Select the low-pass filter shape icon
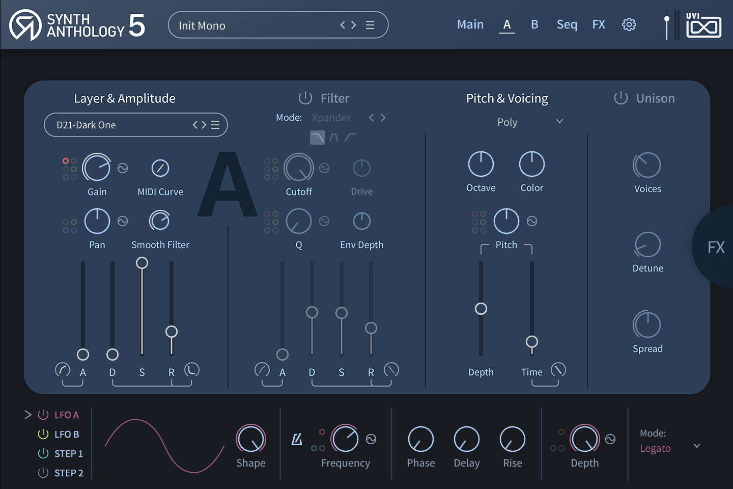Image resolution: width=733 pixels, height=489 pixels. point(317,138)
